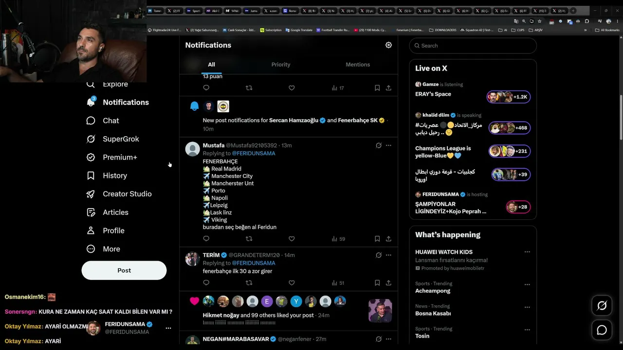Open @FERIDUNSAMA link in TERİM's reply

point(254,263)
